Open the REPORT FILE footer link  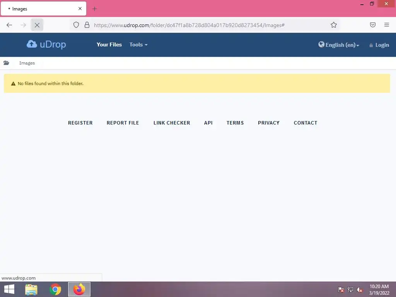point(123,123)
